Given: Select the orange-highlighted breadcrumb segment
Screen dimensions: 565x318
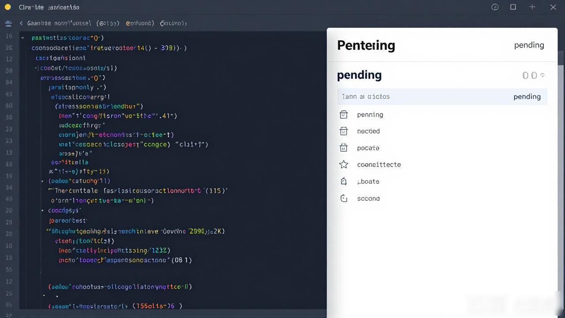Looking at the screenshot, I should (140, 23).
